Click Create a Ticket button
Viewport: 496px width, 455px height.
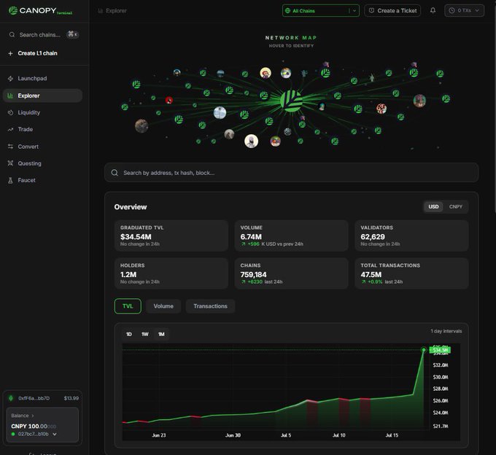tap(392, 11)
